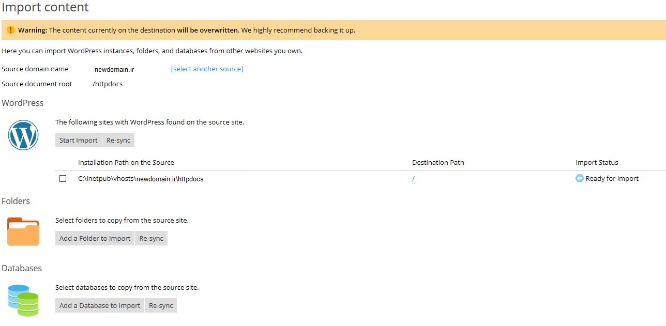Image resolution: width=666 pixels, height=326 pixels.
Task: Tick the checkbox for the httpdocs installation path
Action: coord(63,179)
